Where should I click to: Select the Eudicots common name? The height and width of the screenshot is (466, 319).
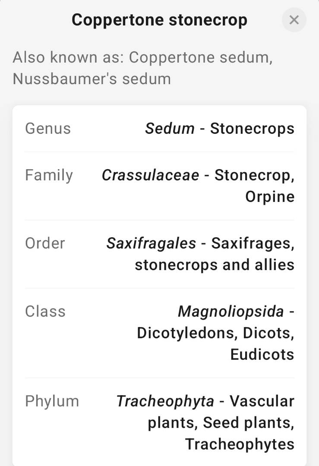tap(262, 355)
